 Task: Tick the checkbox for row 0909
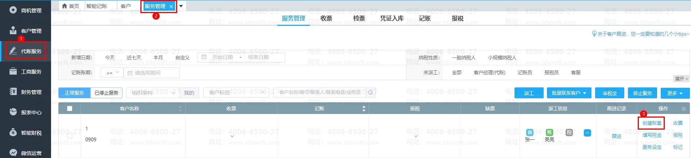70,135
